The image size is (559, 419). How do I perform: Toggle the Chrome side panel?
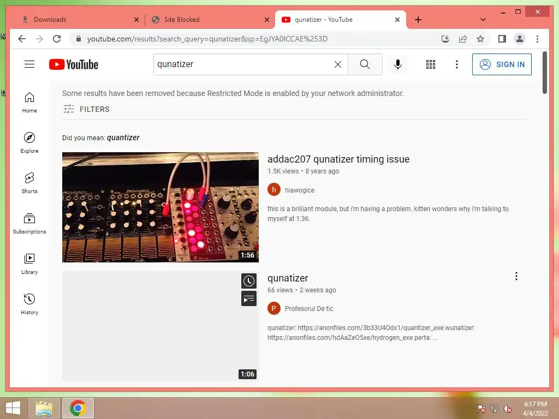point(502,39)
